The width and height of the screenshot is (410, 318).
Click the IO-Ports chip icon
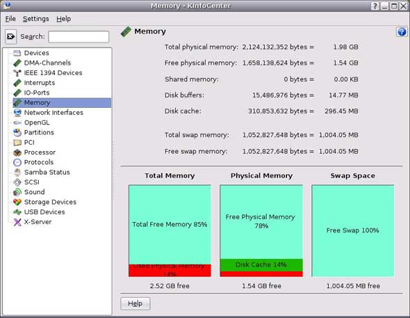[17, 93]
